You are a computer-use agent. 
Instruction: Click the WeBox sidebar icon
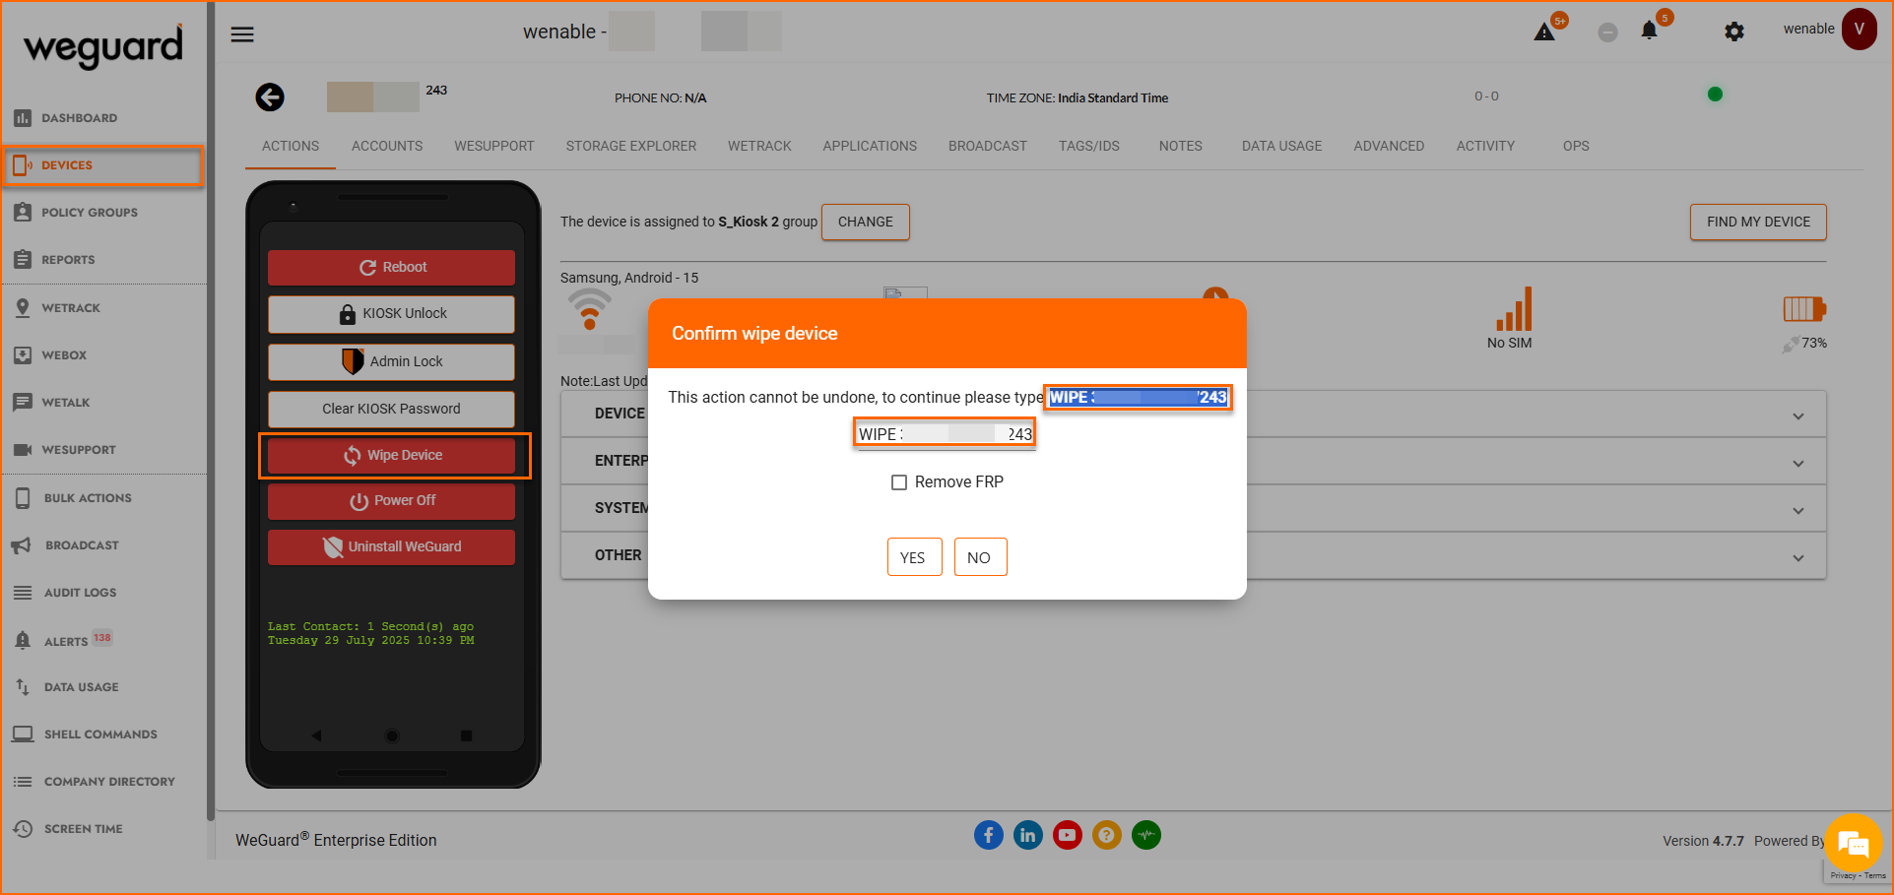tap(23, 354)
